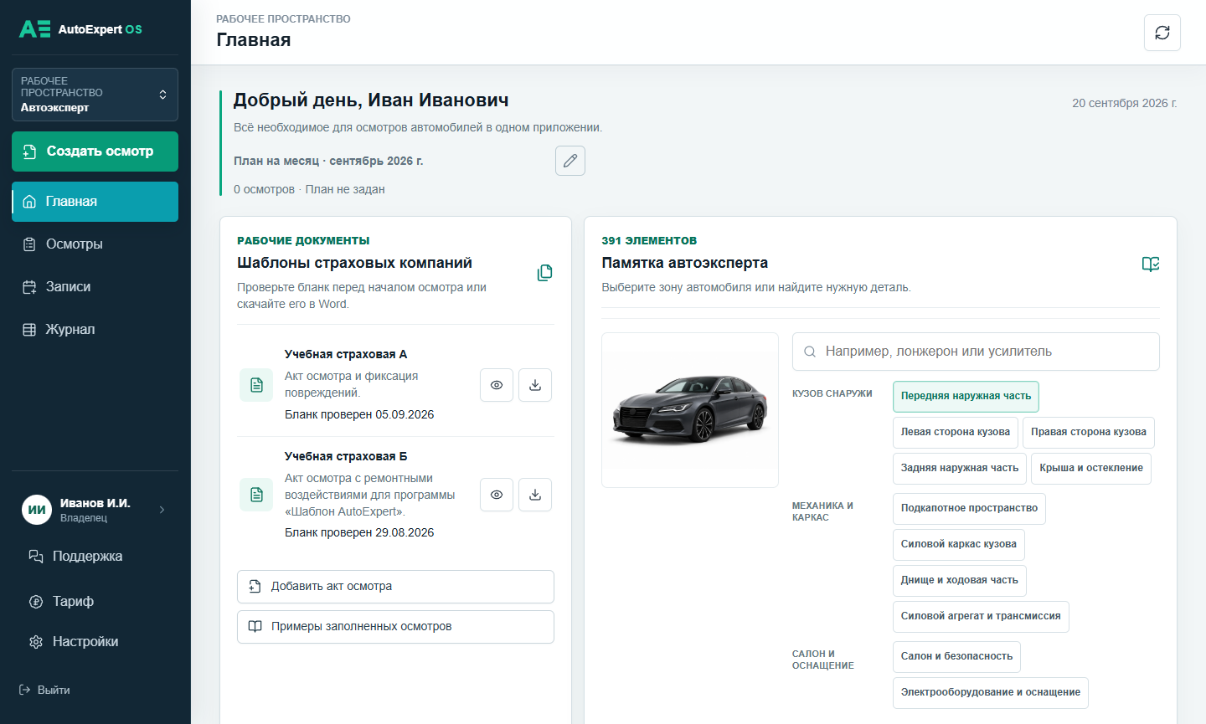Screen dimensions: 1206x724
Task: Log out with Выйти
Action: pos(45,690)
